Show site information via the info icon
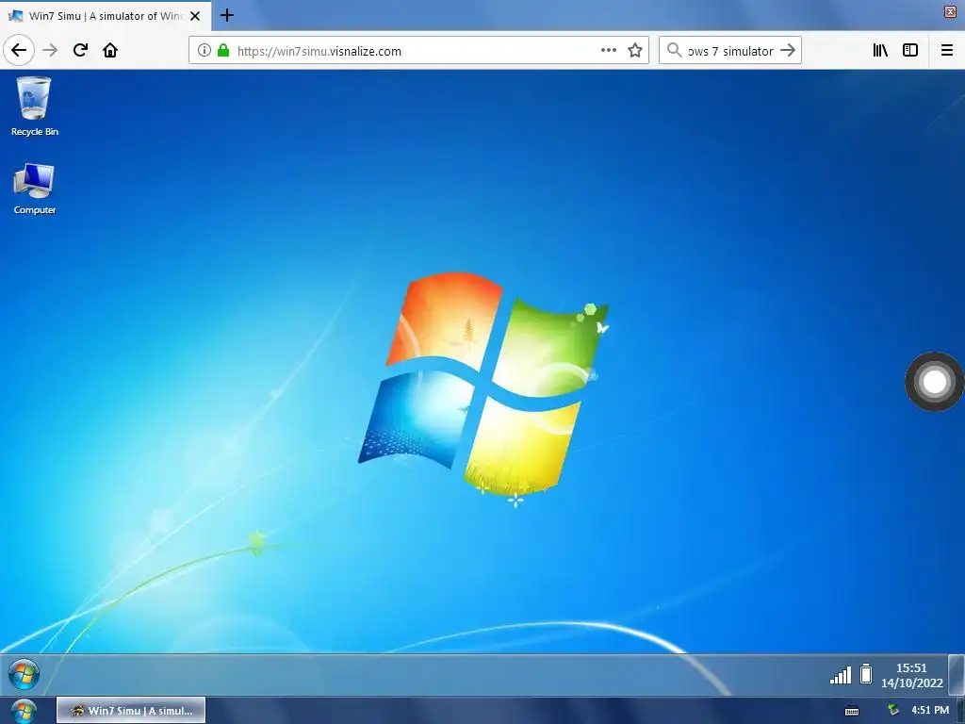Viewport: 965px width, 724px height. coord(204,51)
